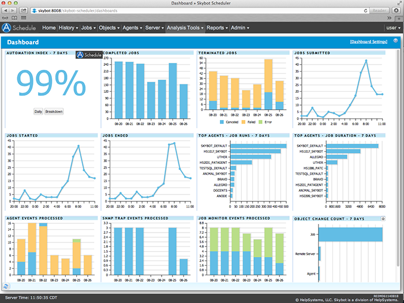Open the user account dropdown
This screenshot has width=404, height=303.
point(394,28)
